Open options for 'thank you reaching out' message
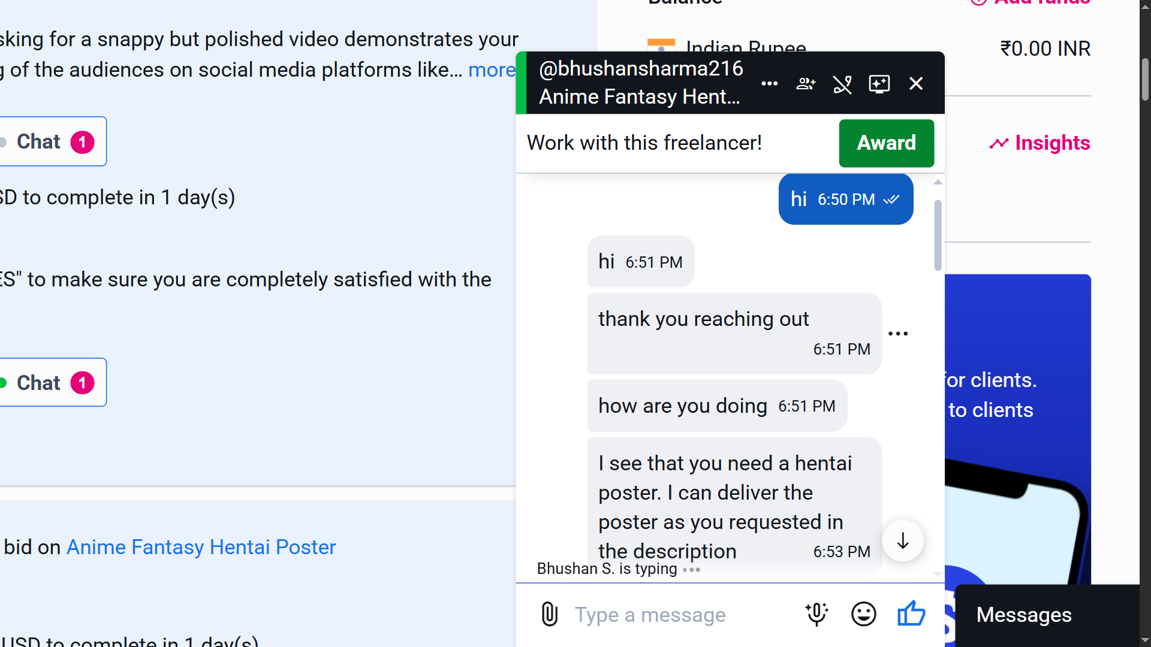The width and height of the screenshot is (1151, 647). (898, 334)
